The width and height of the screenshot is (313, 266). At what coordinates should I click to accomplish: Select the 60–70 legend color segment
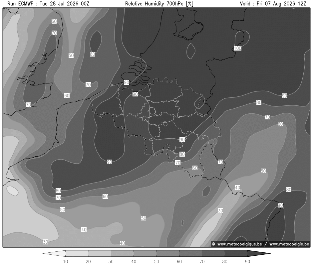click(x=191, y=253)
